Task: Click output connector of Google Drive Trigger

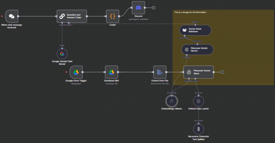Action: (82, 72)
